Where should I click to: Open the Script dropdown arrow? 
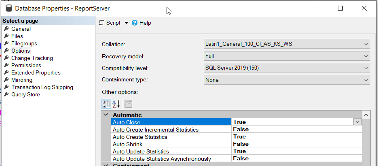(126, 23)
